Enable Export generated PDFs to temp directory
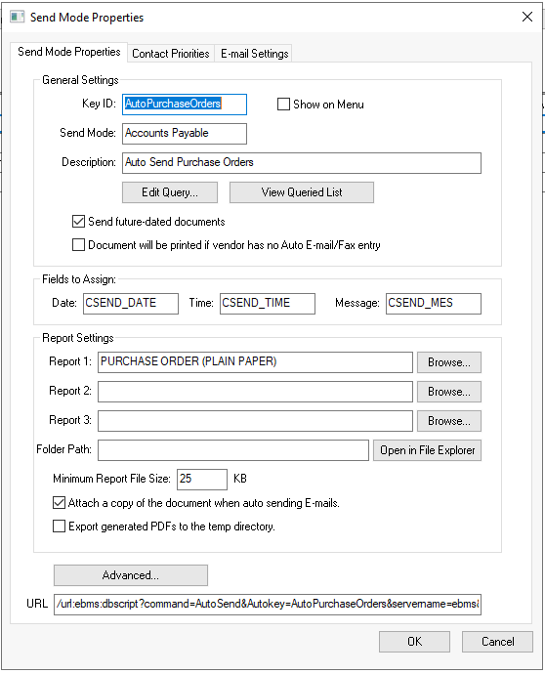This screenshot has width=545, height=674. point(59,527)
